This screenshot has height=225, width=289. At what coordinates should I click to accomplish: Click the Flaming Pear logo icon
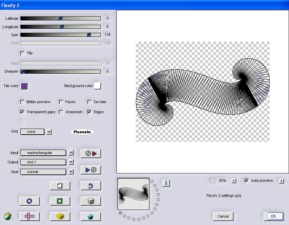pos(8,216)
